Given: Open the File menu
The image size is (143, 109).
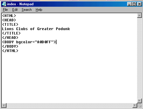Looking at the screenshot, I should point(5,10).
